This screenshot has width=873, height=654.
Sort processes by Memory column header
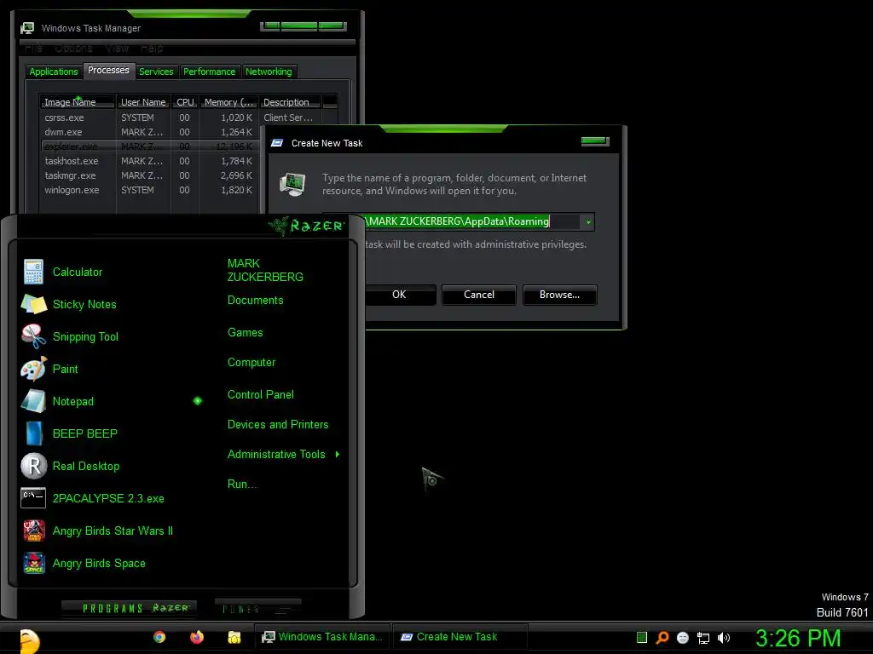tap(228, 102)
